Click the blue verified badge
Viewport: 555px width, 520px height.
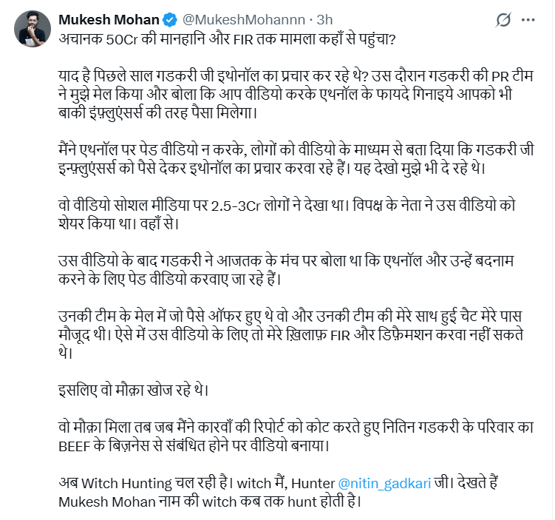tap(165, 18)
